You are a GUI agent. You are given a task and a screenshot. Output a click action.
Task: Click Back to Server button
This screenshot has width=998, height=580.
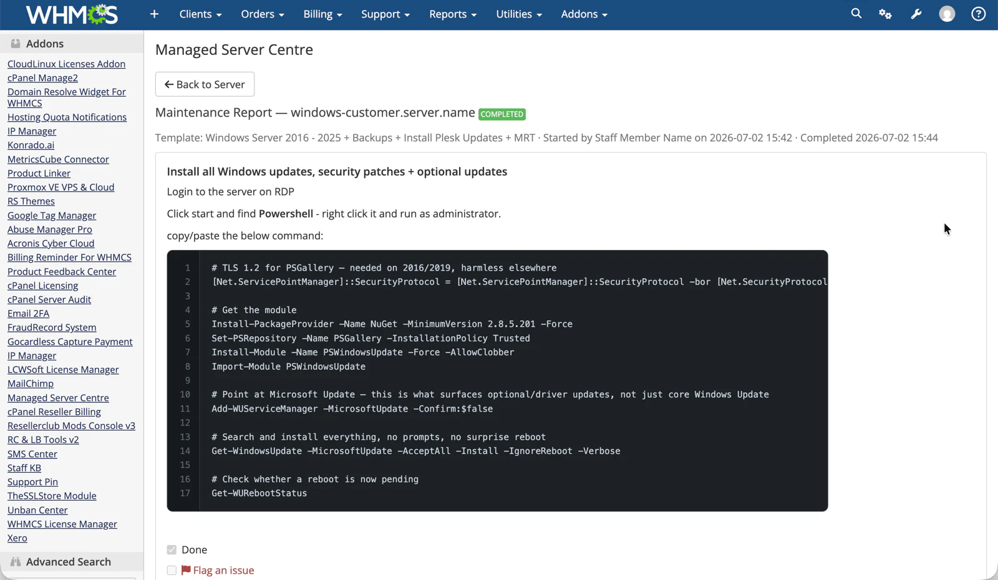(205, 84)
